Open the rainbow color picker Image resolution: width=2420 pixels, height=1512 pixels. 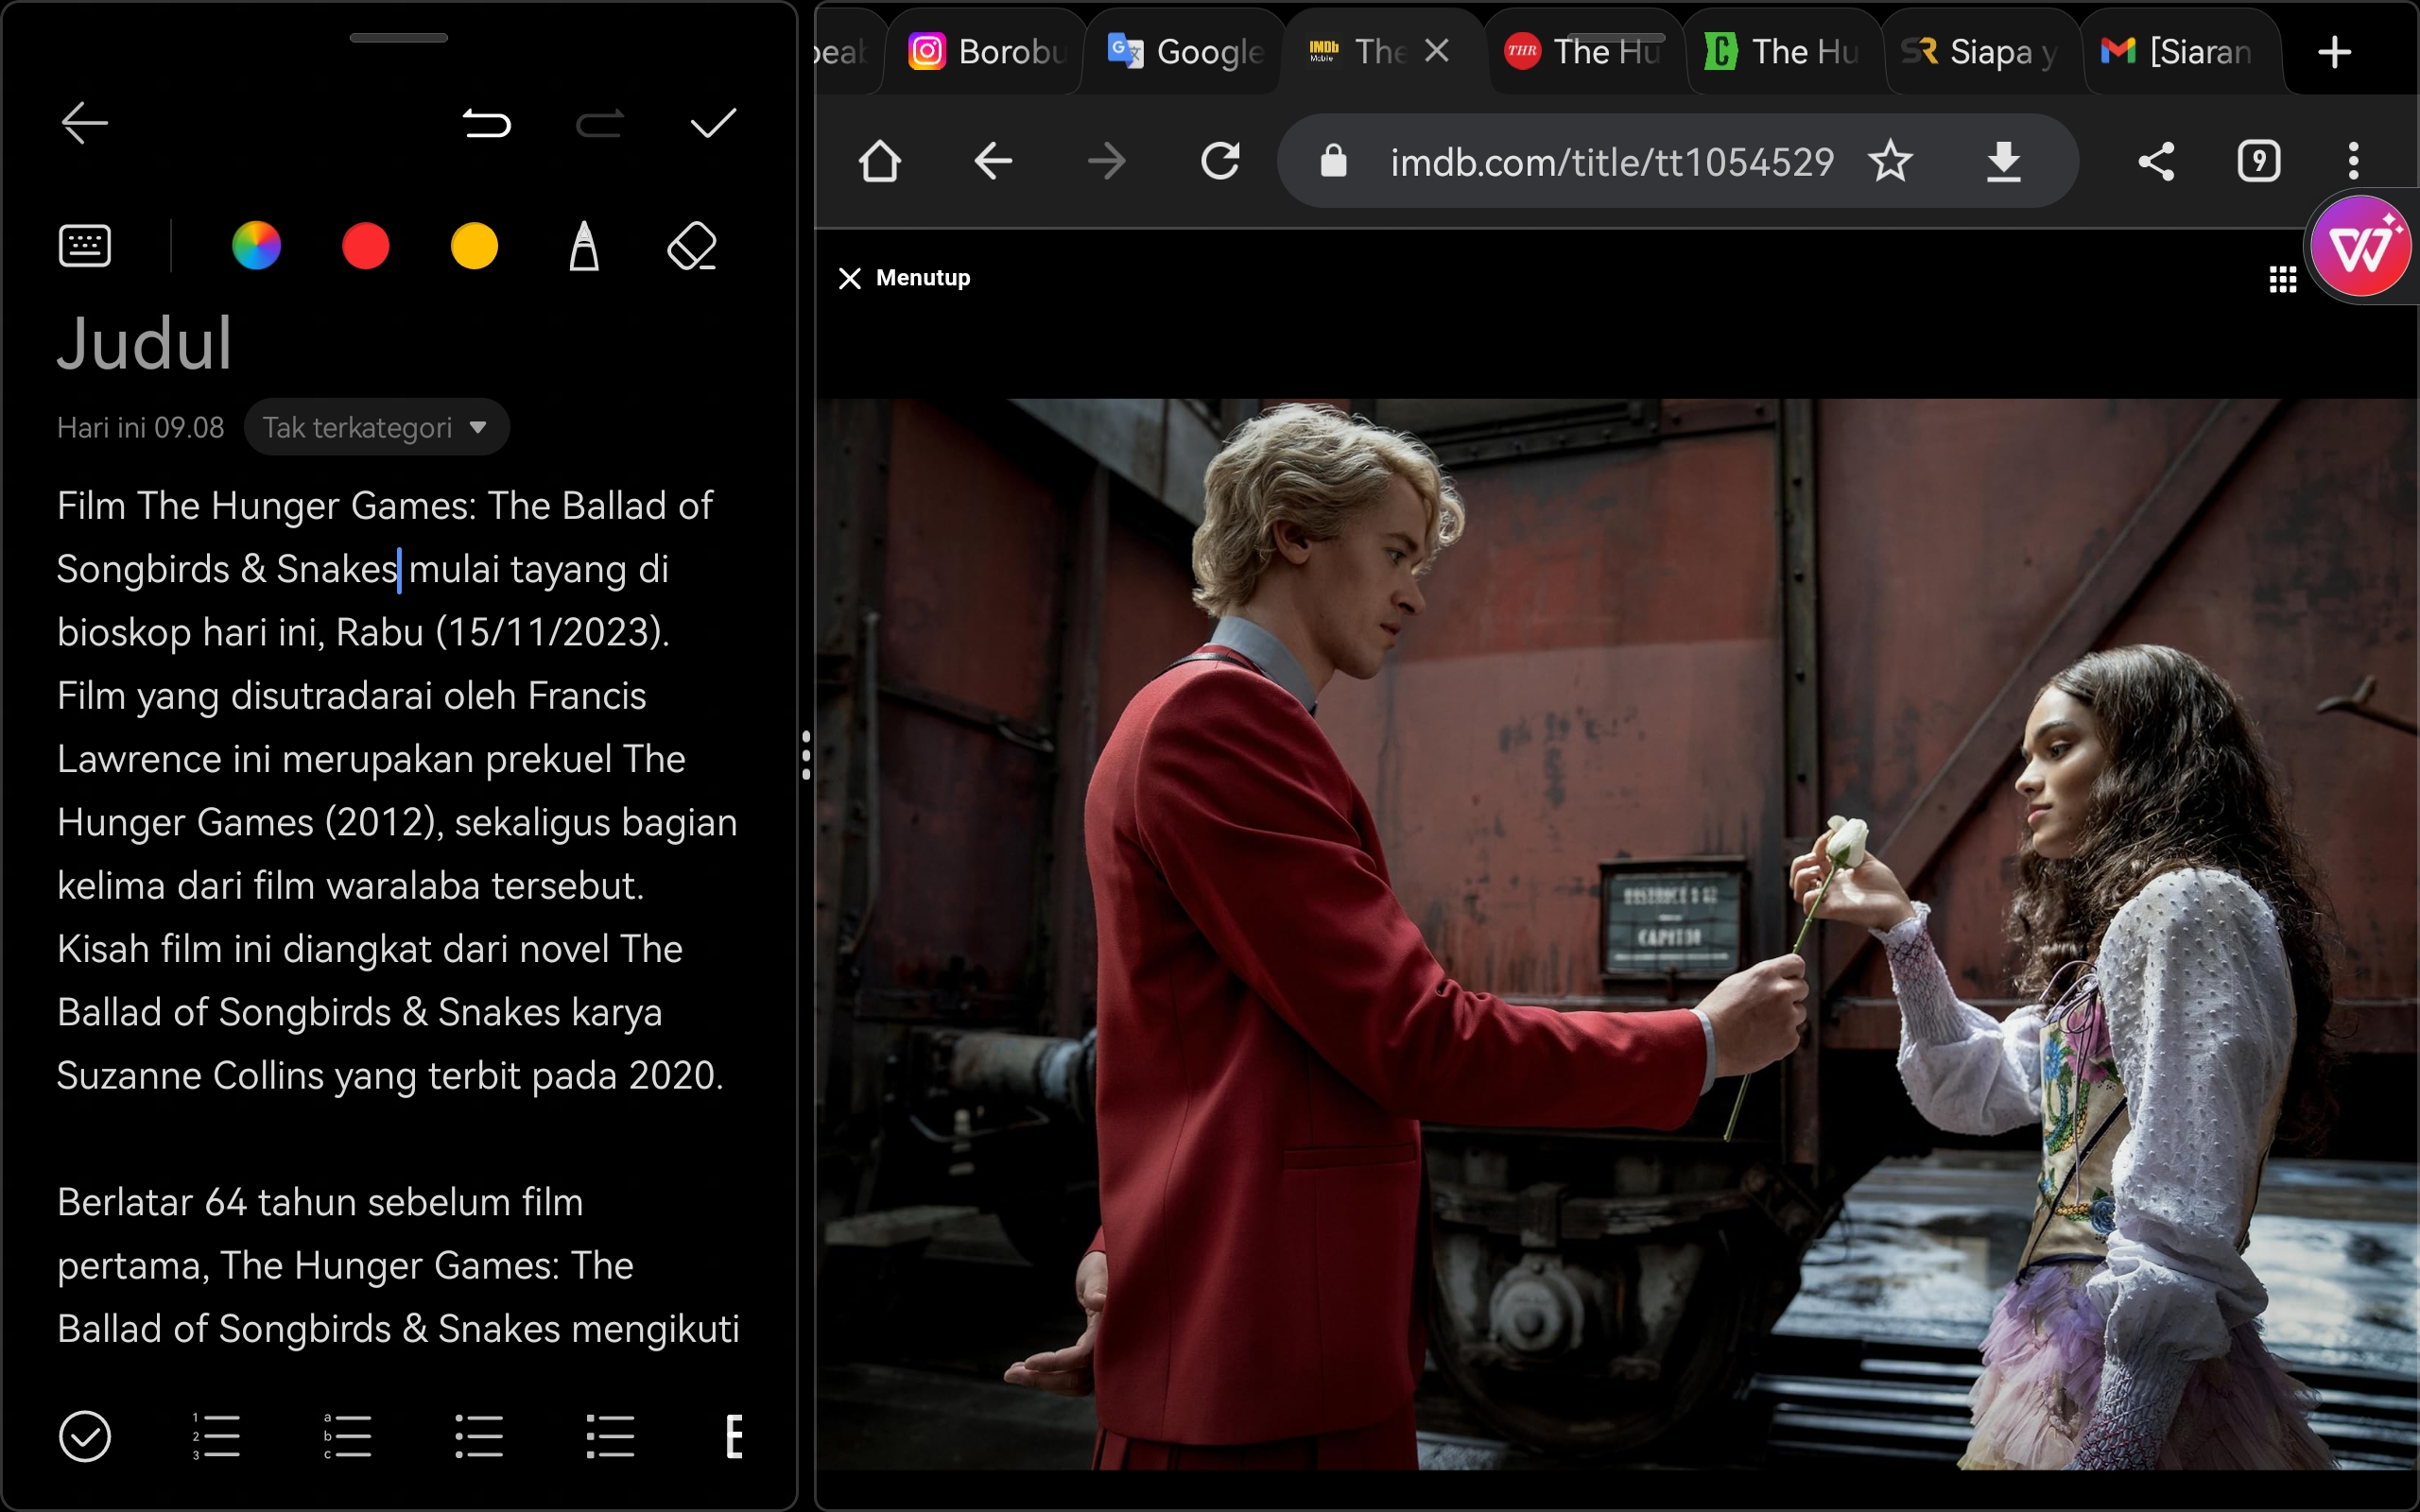point(256,246)
